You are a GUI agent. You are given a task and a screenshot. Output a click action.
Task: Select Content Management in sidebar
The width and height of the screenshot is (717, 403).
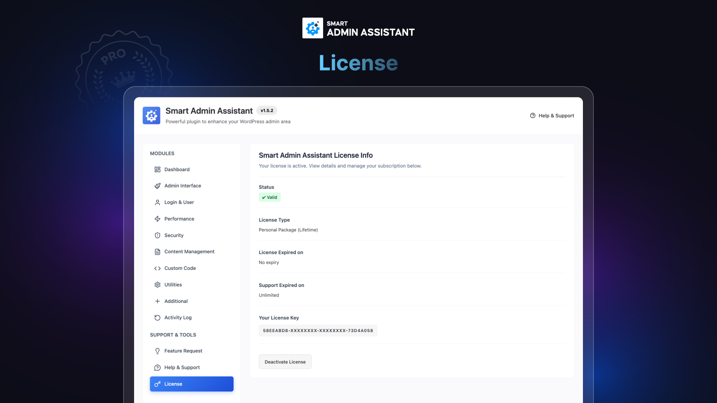coord(192,252)
